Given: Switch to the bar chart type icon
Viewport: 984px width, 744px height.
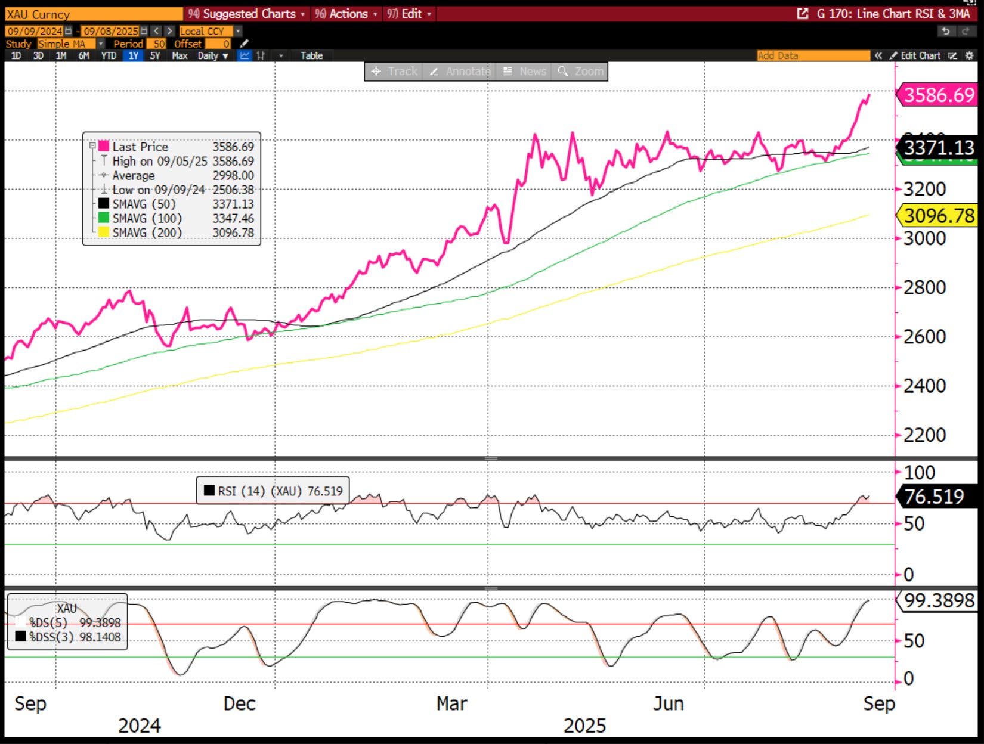Looking at the screenshot, I should pos(261,55).
